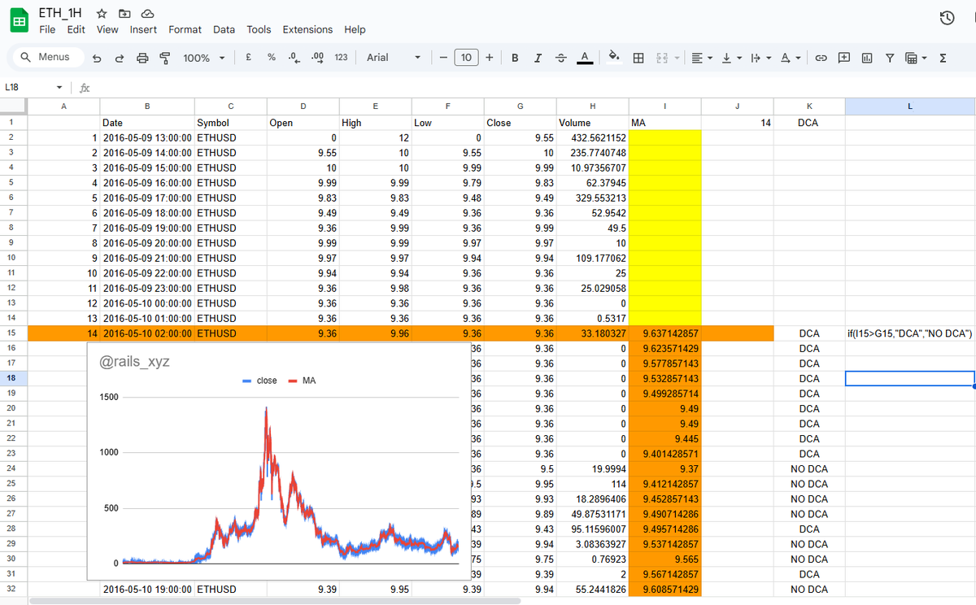Open more number formats 123

342,57
